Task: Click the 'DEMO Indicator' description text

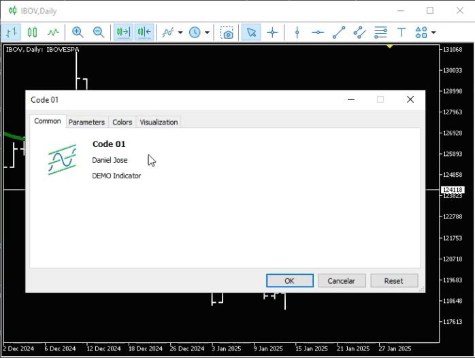Action: click(x=116, y=176)
